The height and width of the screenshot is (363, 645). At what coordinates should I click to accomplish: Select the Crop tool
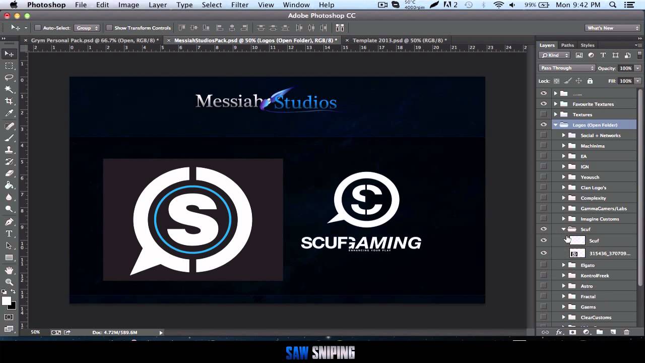coord(9,101)
